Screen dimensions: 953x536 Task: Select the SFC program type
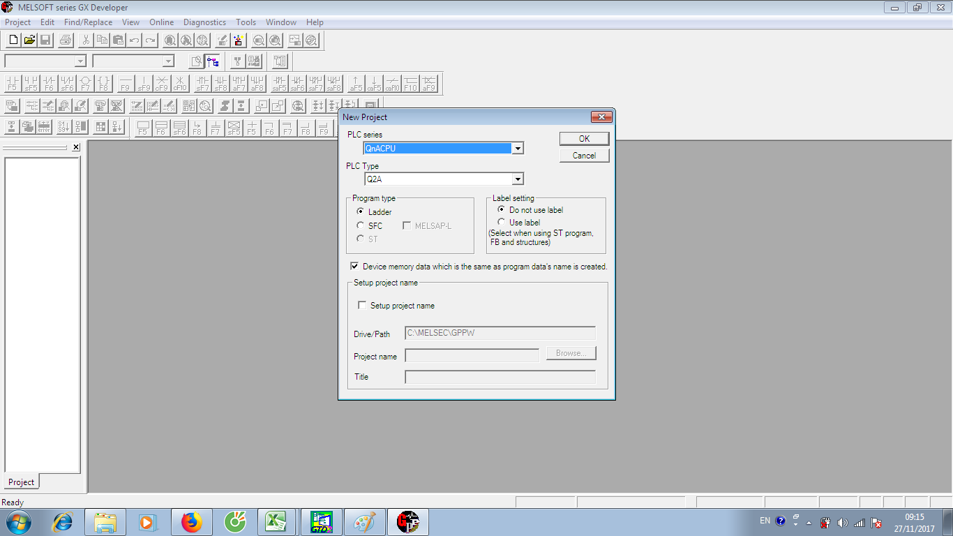[x=369, y=225]
